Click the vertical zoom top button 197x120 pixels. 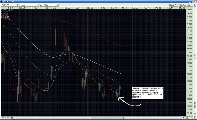[x=195, y=106]
